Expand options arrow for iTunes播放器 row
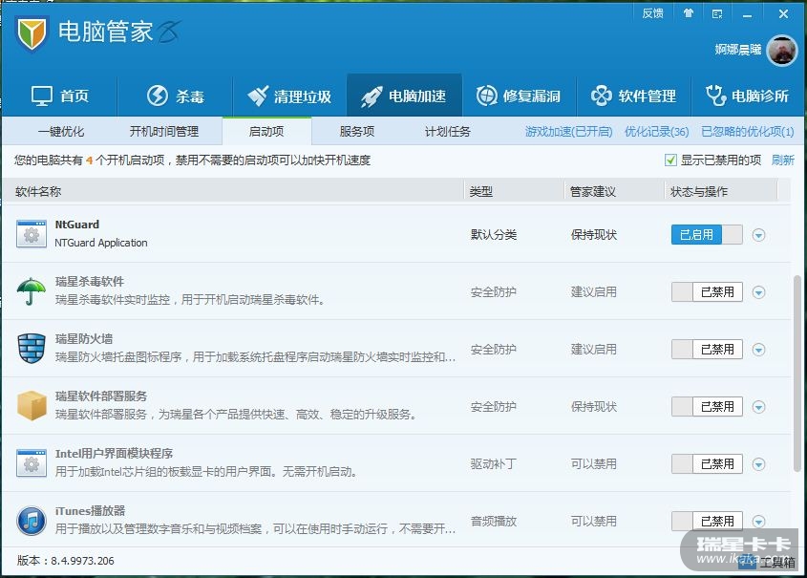This screenshot has width=807, height=578. [x=758, y=522]
